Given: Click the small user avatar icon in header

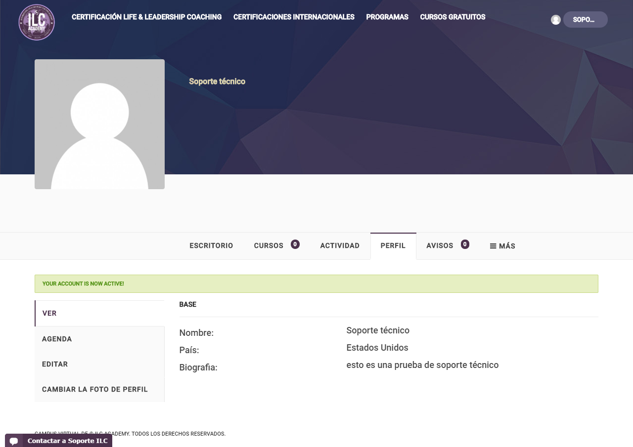Looking at the screenshot, I should click(x=556, y=20).
